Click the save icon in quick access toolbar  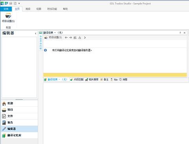[x=11, y=4]
